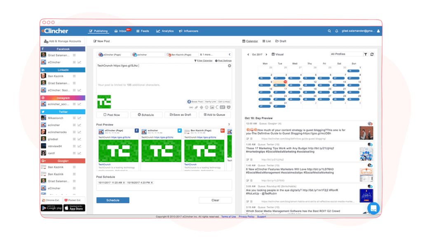Remove the 10/11/2017 11:20 AM schedule time
422x237 pixels.
124,183
